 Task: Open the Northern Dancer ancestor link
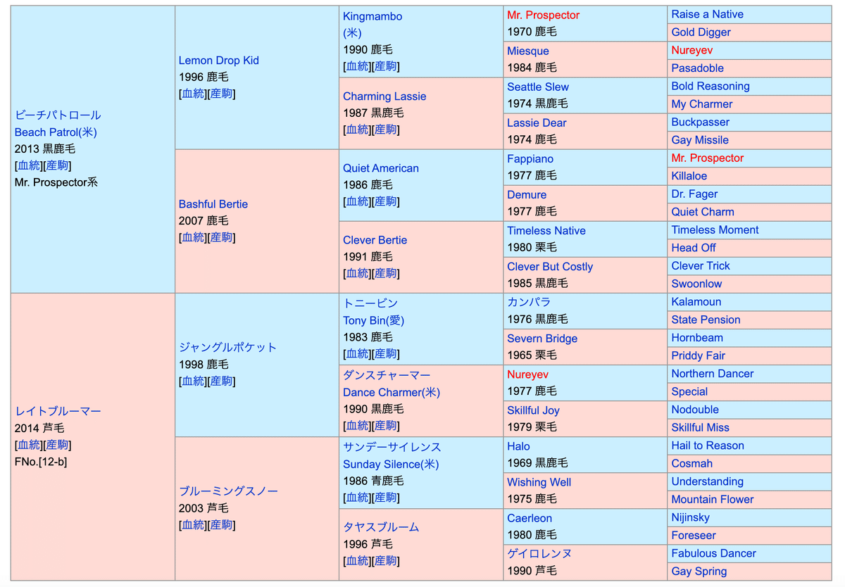712,374
